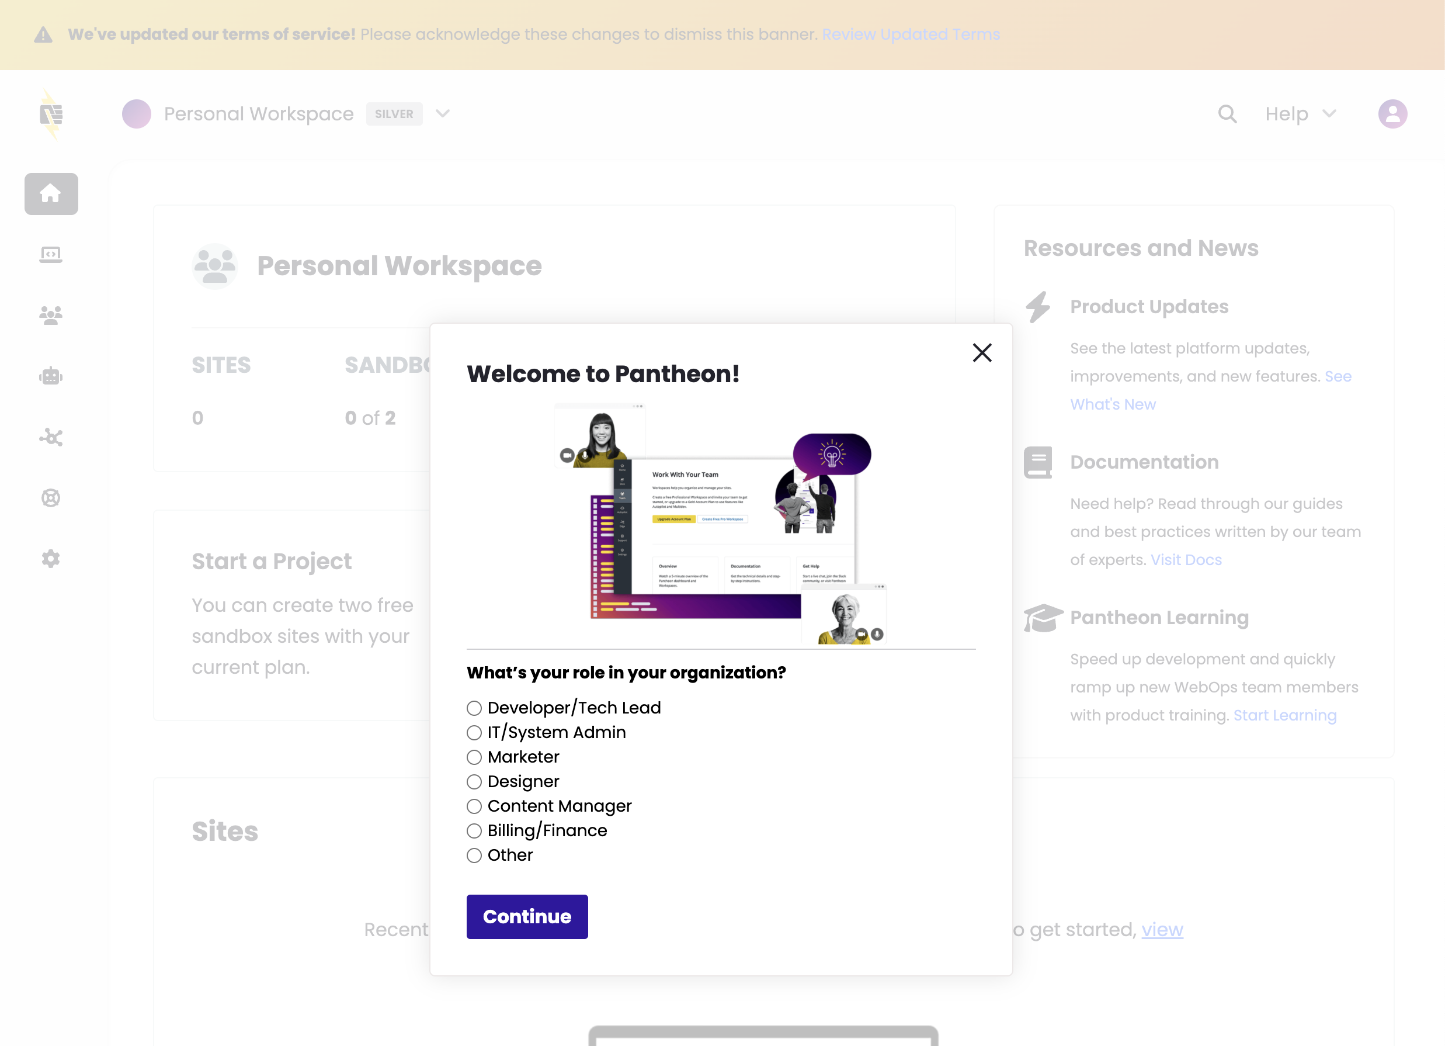Open the Home sidebar icon
Image resolution: width=1445 pixels, height=1046 pixels.
[x=51, y=194]
